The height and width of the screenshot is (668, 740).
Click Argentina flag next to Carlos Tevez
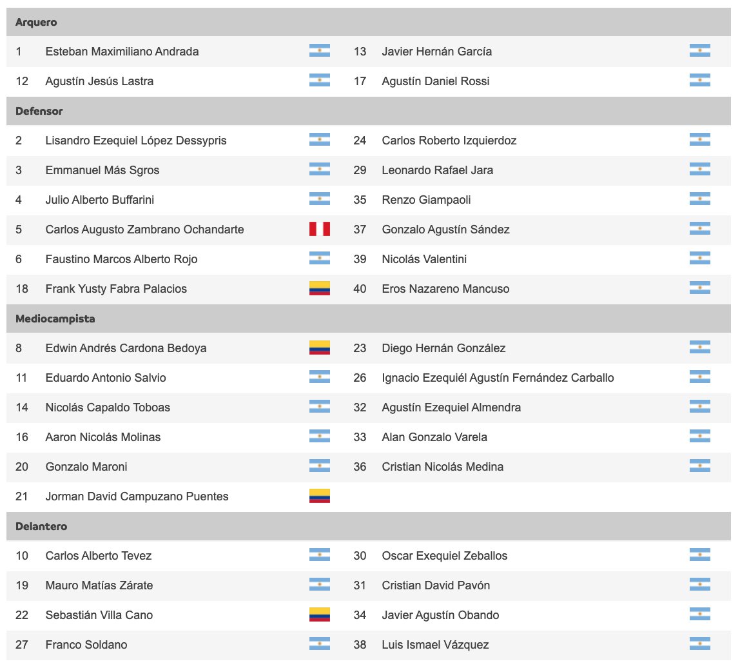320,555
